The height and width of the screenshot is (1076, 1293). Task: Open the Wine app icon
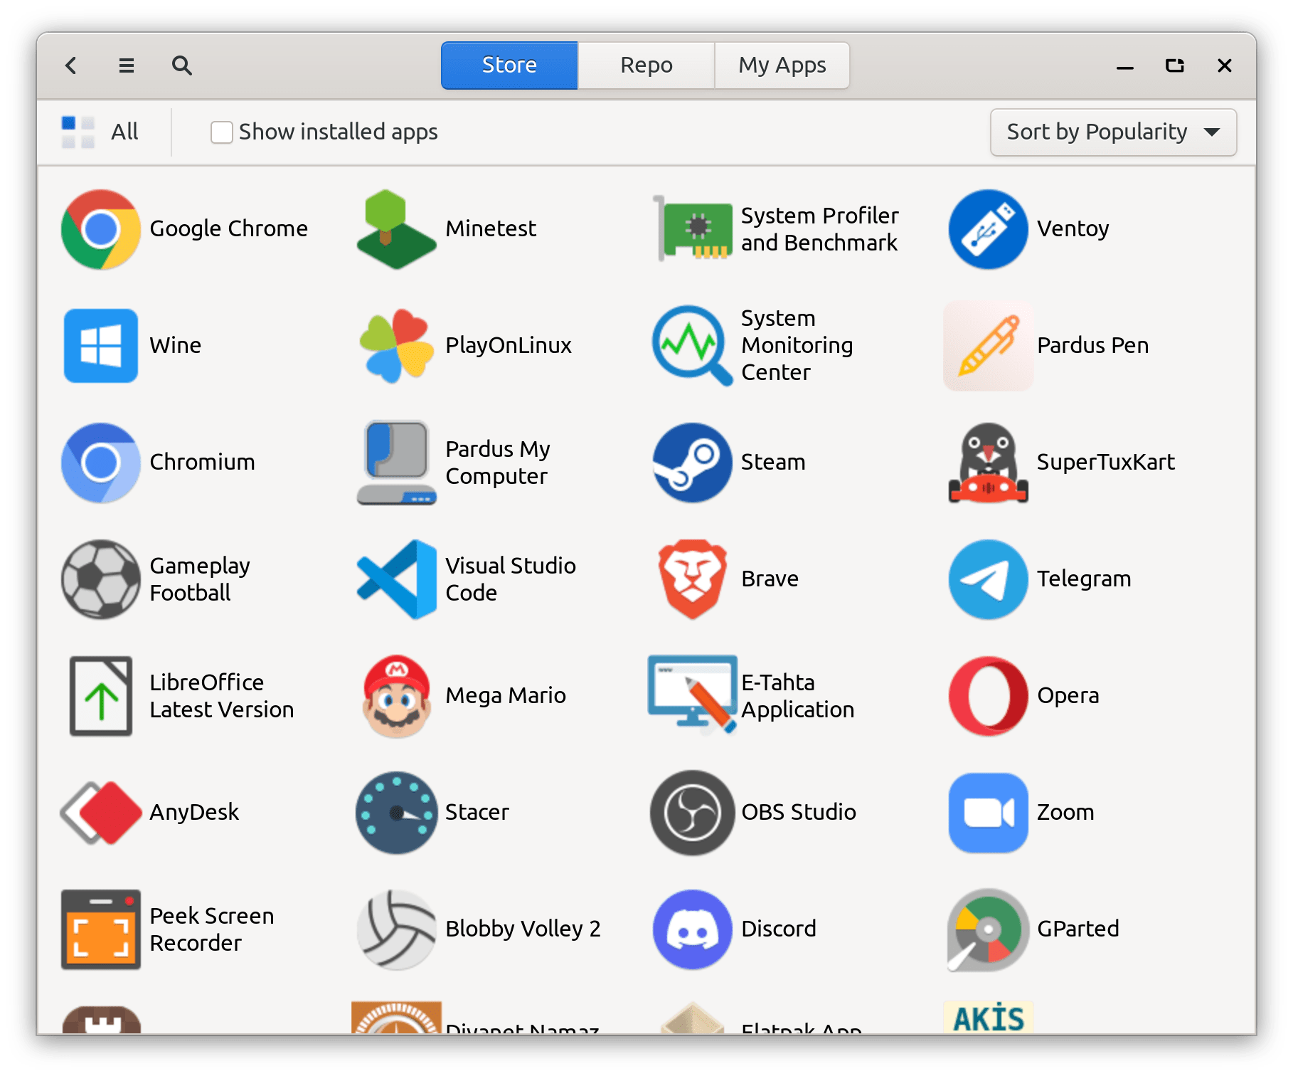coord(100,346)
